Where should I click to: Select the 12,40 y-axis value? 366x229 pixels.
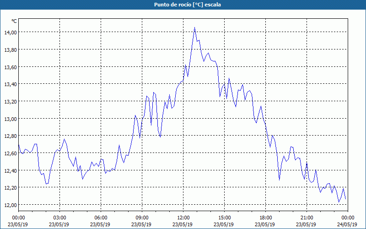pos(11,170)
